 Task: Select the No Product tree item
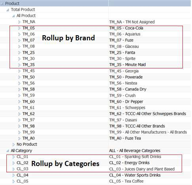27,144
